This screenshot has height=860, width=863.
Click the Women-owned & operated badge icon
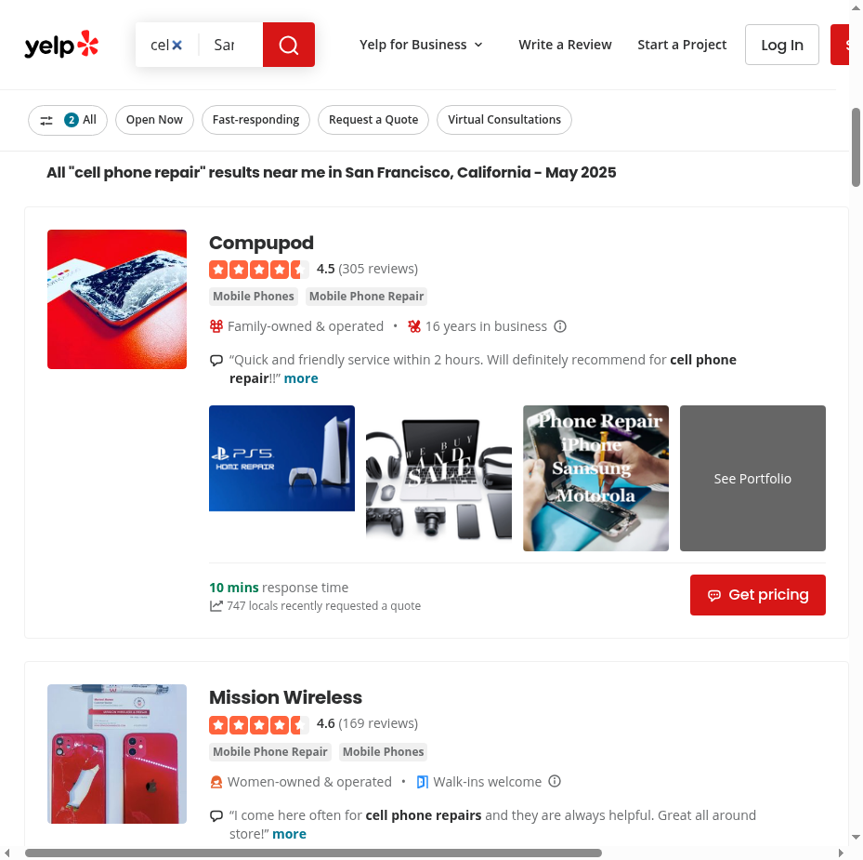click(216, 782)
